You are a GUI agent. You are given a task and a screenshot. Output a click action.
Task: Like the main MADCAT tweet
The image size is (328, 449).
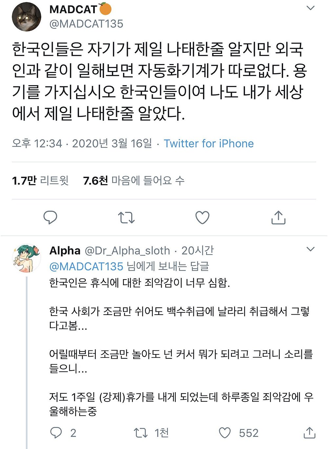(x=202, y=217)
